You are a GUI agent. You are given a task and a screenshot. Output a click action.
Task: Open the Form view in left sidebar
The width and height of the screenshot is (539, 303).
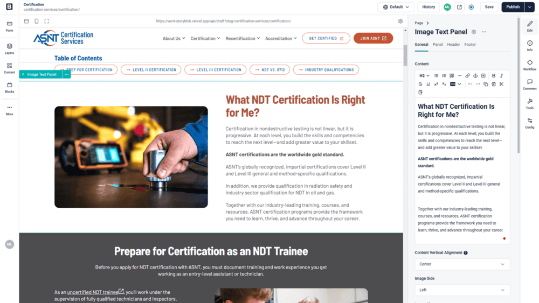click(x=9, y=26)
